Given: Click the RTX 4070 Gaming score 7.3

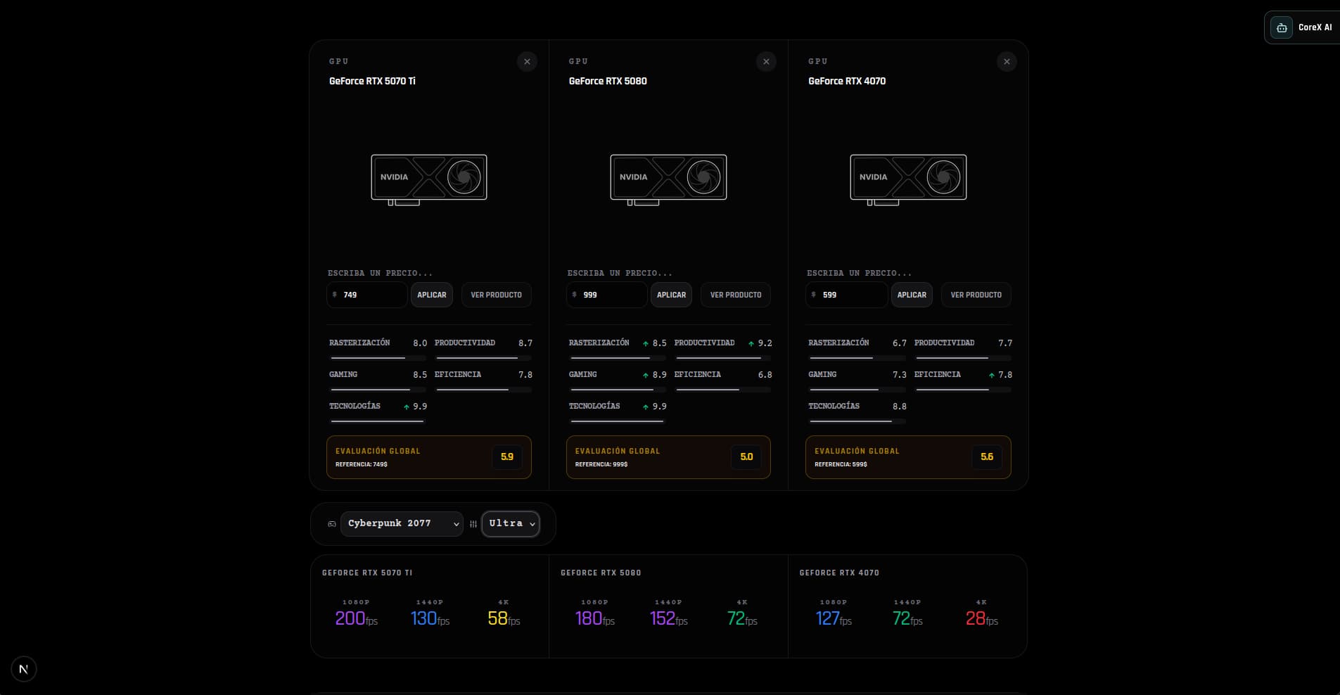Looking at the screenshot, I should 900,375.
